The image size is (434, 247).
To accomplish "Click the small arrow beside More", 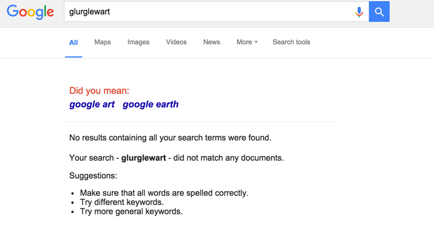I will click(256, 42).
